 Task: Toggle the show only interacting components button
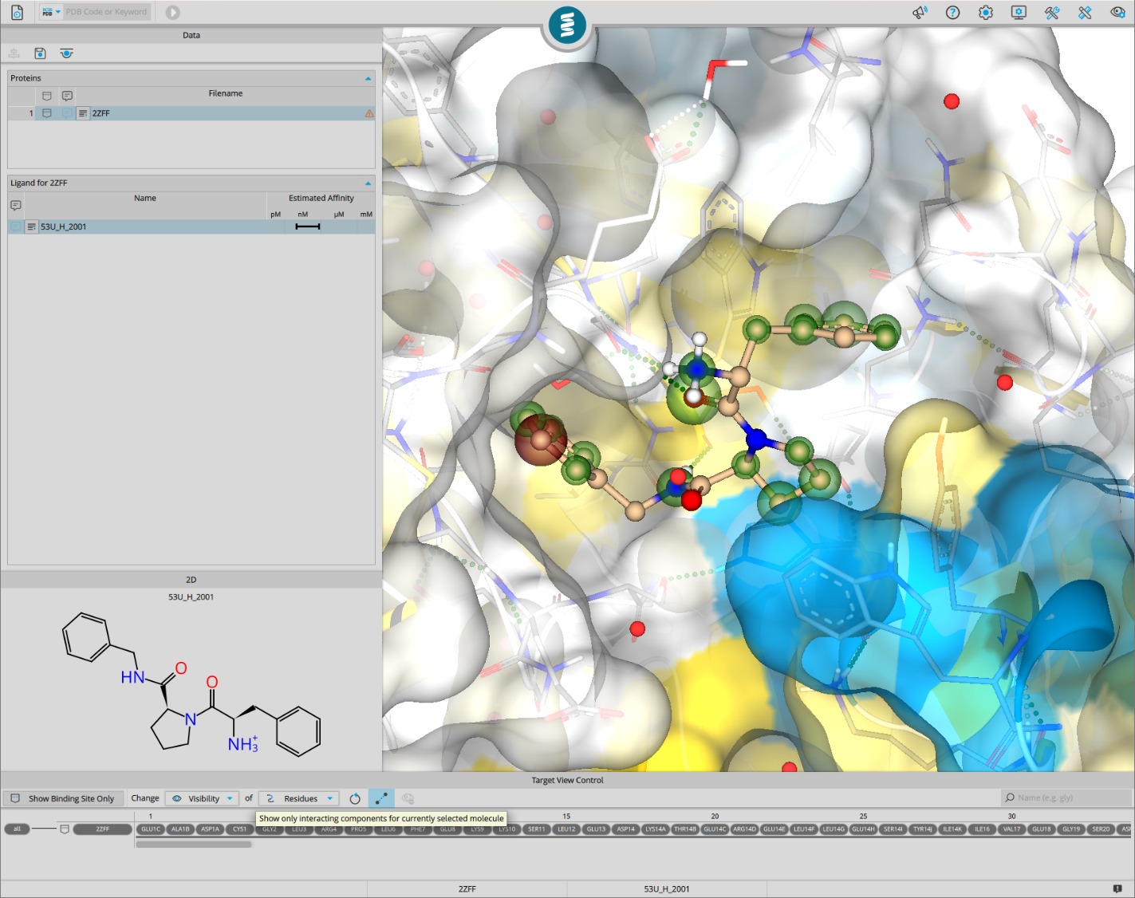click(381, 798)
